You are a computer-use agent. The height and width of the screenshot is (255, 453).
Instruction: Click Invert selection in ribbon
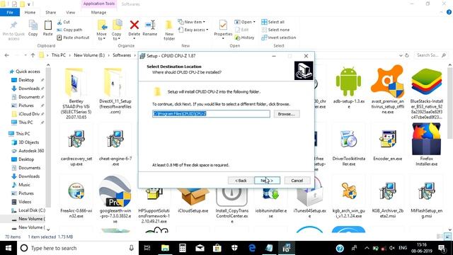point(278,38)
